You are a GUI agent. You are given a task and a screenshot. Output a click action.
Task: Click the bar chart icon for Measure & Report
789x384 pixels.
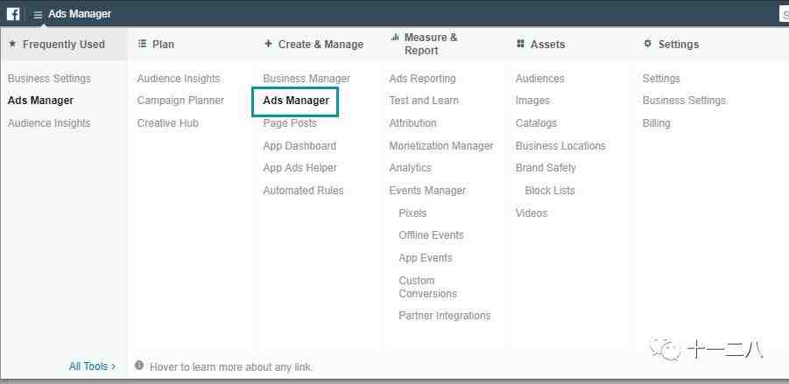point(395,38)
